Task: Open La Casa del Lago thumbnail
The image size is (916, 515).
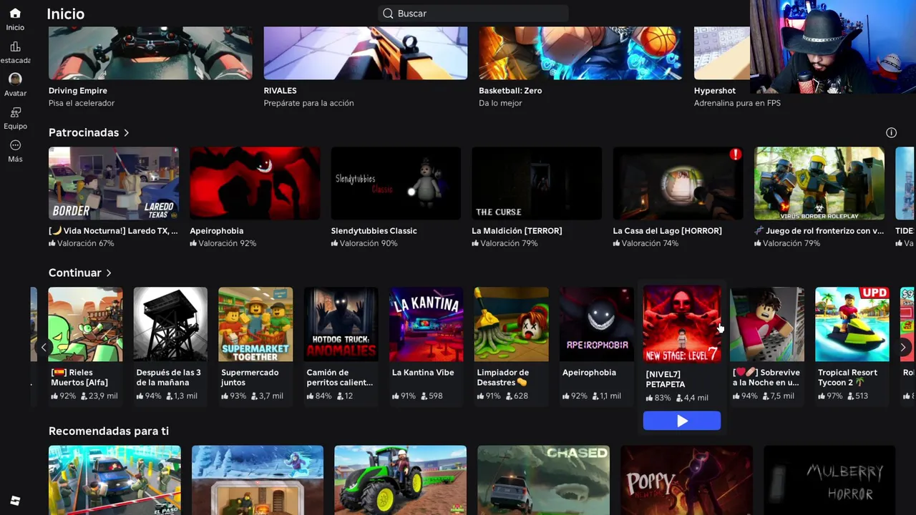Action: pyautogui.click(x=678, y=183)
